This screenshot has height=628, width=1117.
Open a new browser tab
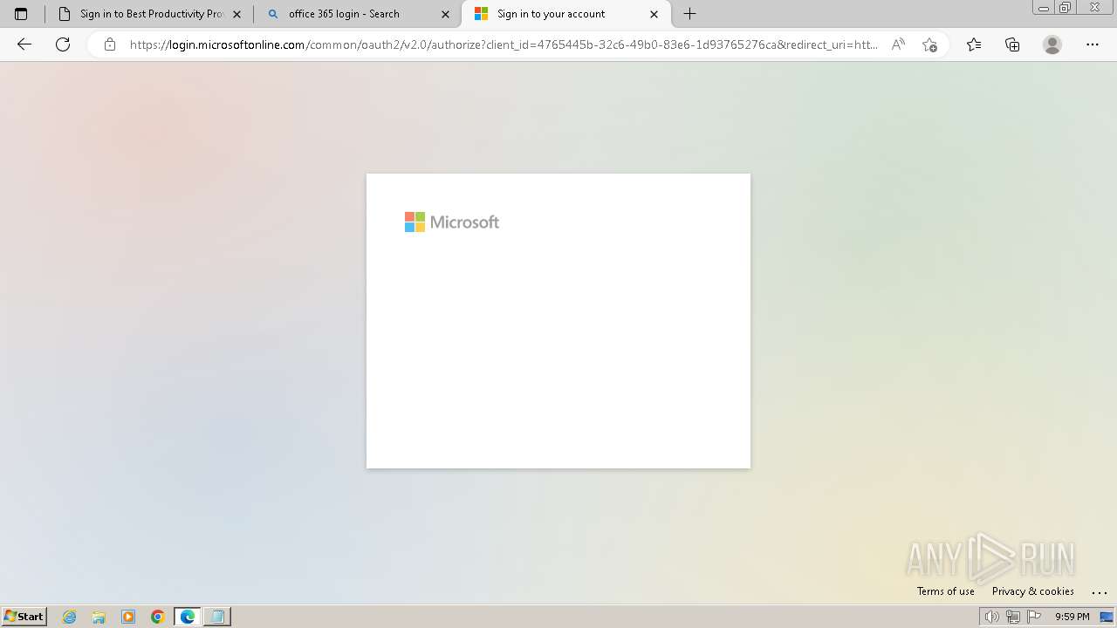pyautogui.click(x=689, y=14)
